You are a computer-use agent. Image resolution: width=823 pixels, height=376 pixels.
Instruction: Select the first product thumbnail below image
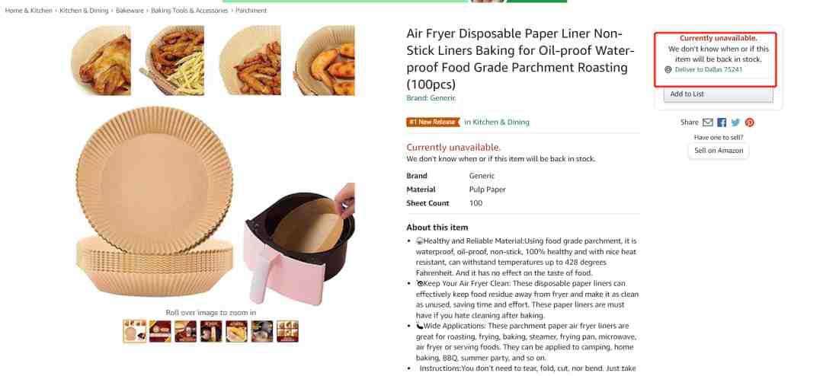(135, 331)
